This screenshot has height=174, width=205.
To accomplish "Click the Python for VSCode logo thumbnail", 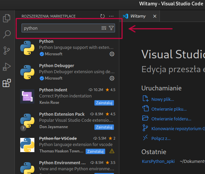I will [x=27, y=145].
